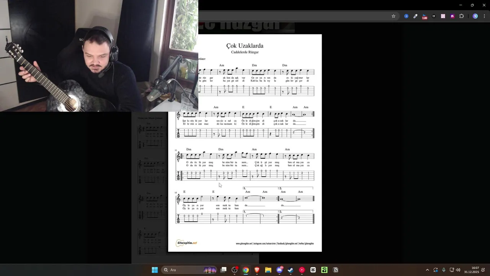Click the Gitaregitim.net logo on the sheet

click(186, 243)
